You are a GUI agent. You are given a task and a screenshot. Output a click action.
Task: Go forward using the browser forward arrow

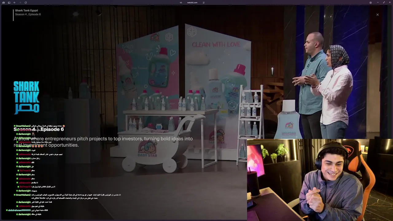click(20, 2)
